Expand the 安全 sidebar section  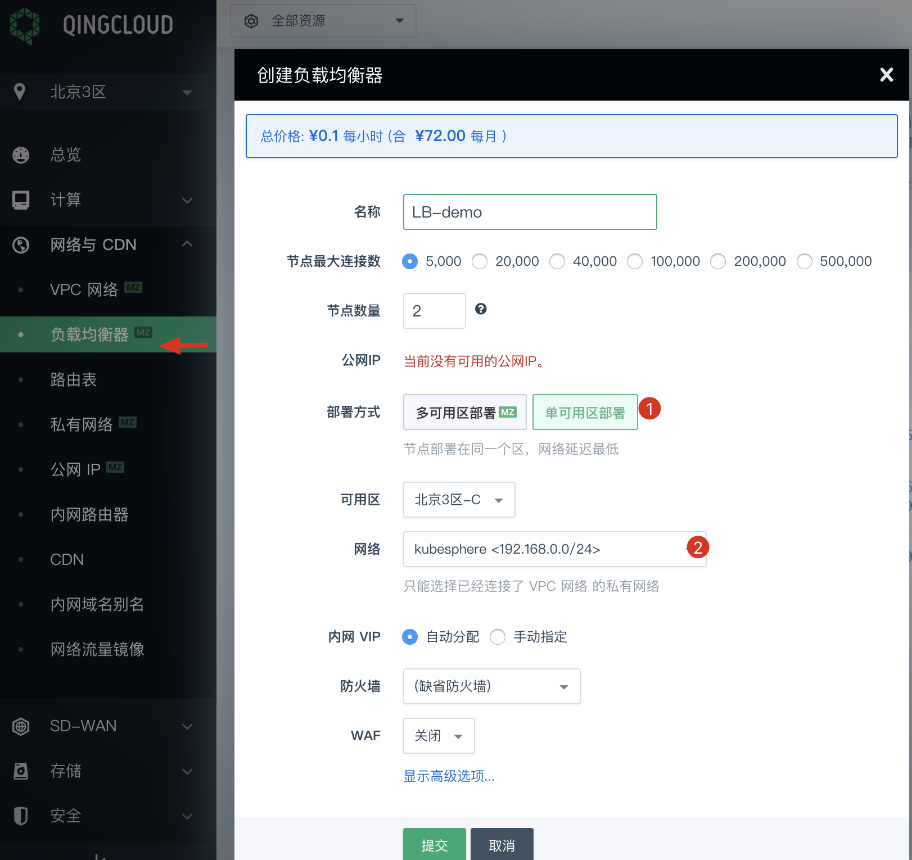point(187,816)
